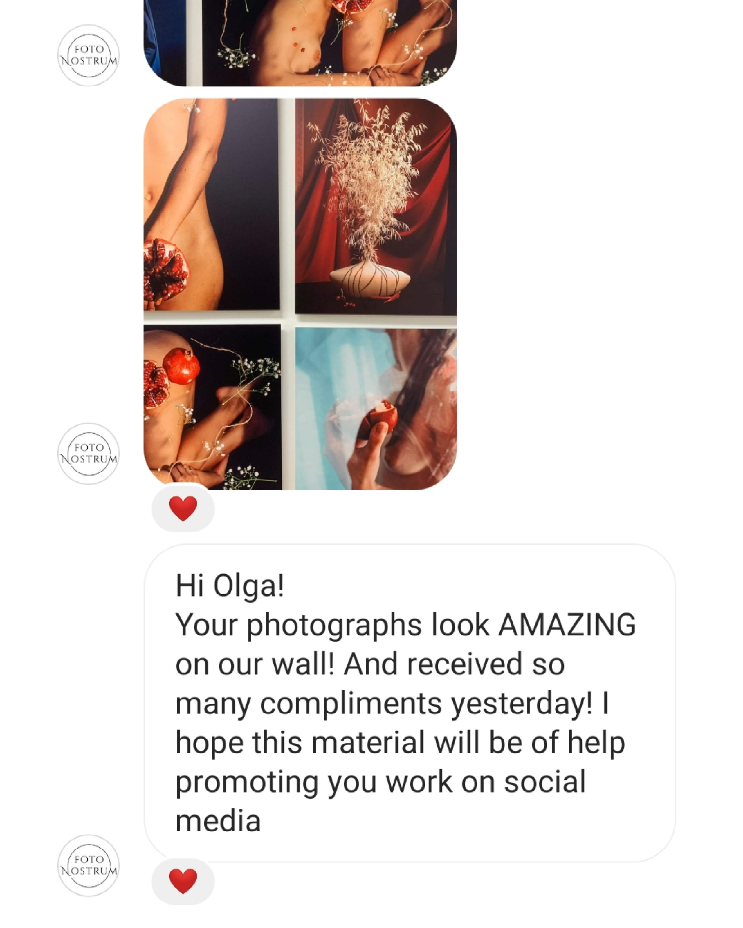Tap the bottom-left photo with two pomegranates
743x928 pixels.
(x=212, y=407)
